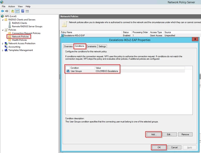Select the Escalations-IKEv2-EAP policy row name
The height and width of the screenshot is (153, 201).
[74, 36]
